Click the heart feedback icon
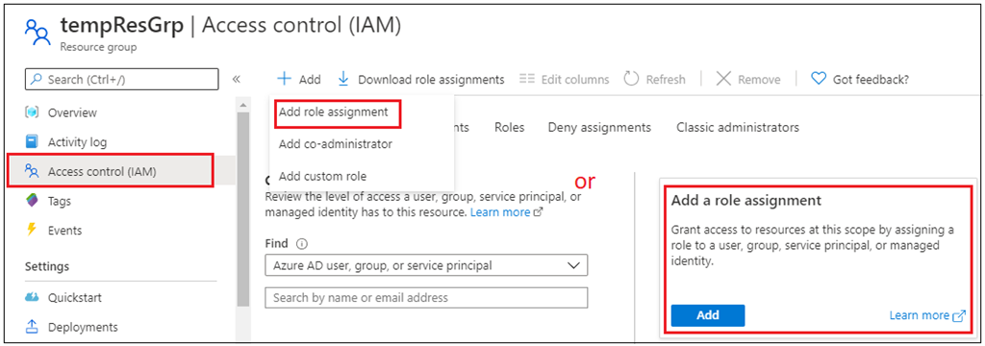The width and height of the screenshot is (985, 346). click(x=818, y=79)
